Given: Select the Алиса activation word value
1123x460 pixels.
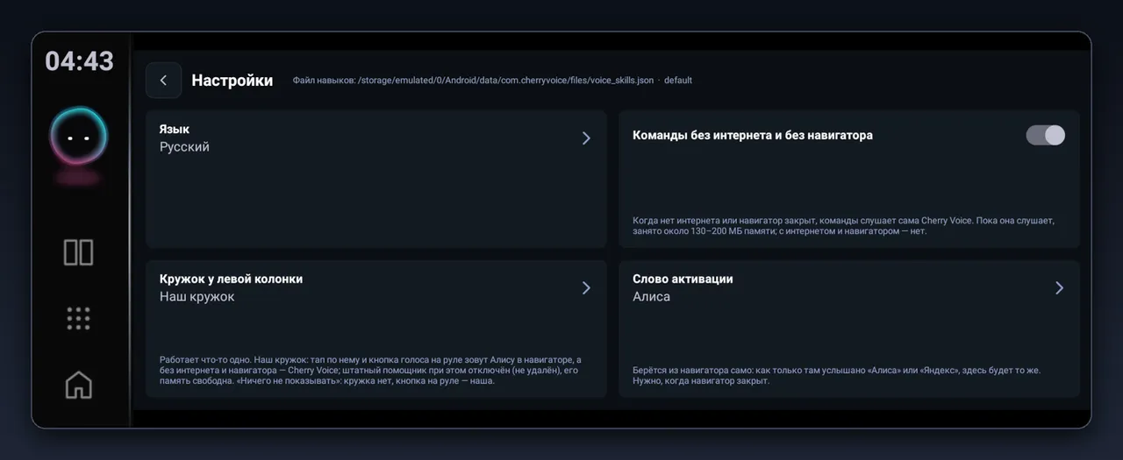Looking at the screenshot, I should click(x=651, y=297).
